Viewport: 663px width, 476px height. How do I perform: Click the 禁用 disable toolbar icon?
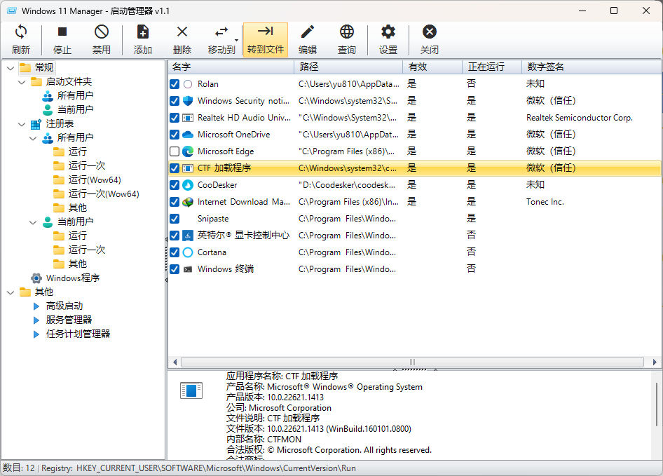point(102,32)
